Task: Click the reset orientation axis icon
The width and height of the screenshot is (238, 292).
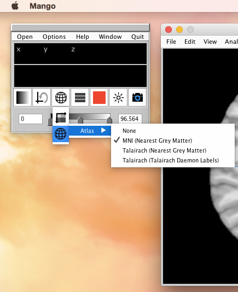Action: (42, 97)
